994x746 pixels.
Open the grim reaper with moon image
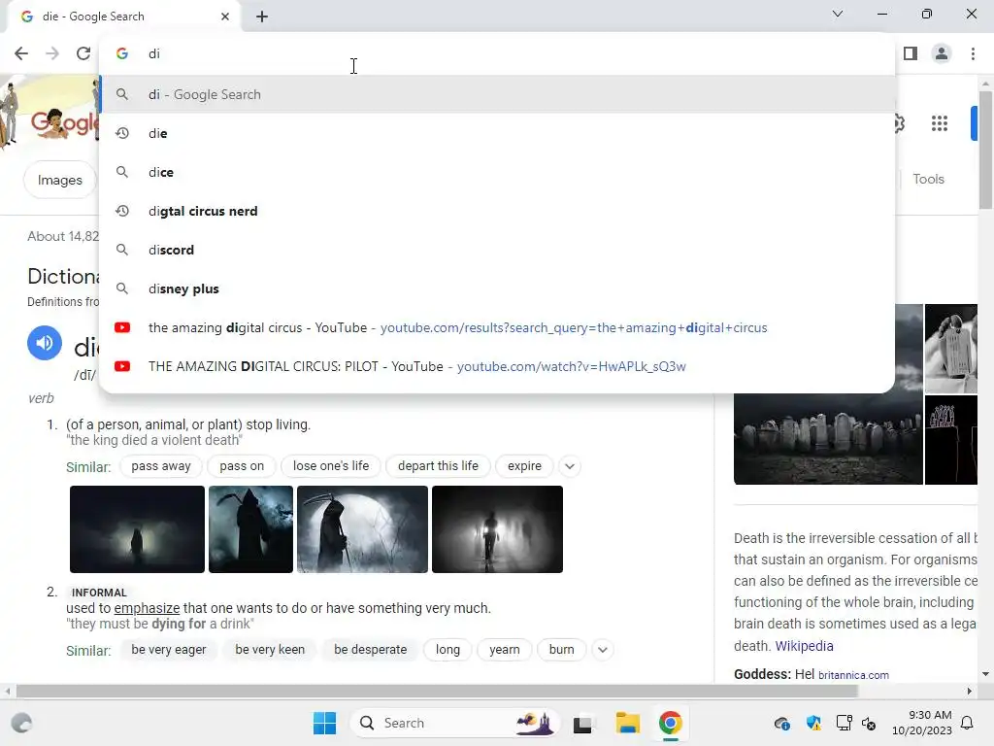tap(363, 529)
